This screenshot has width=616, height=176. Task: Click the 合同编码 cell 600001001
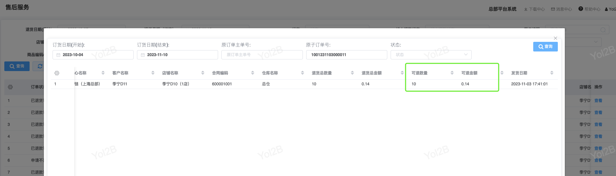click(x=222, y=84)
